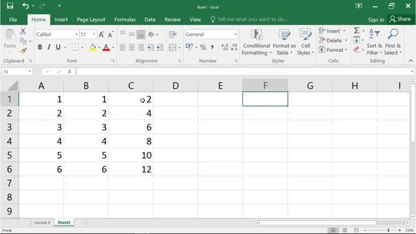
Task: Undo the last action
Action: point(25,6)
